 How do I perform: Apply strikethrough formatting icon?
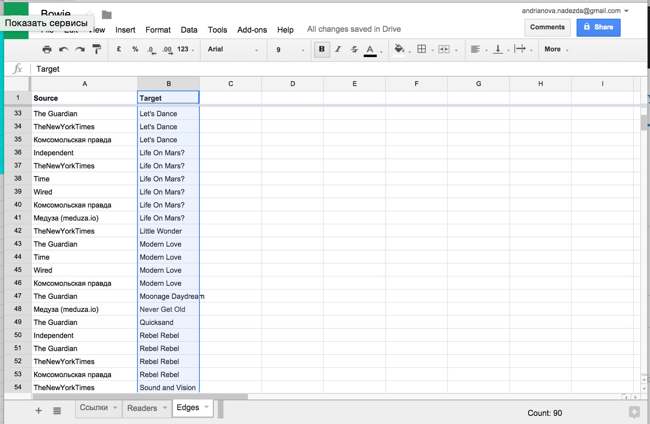354,49
